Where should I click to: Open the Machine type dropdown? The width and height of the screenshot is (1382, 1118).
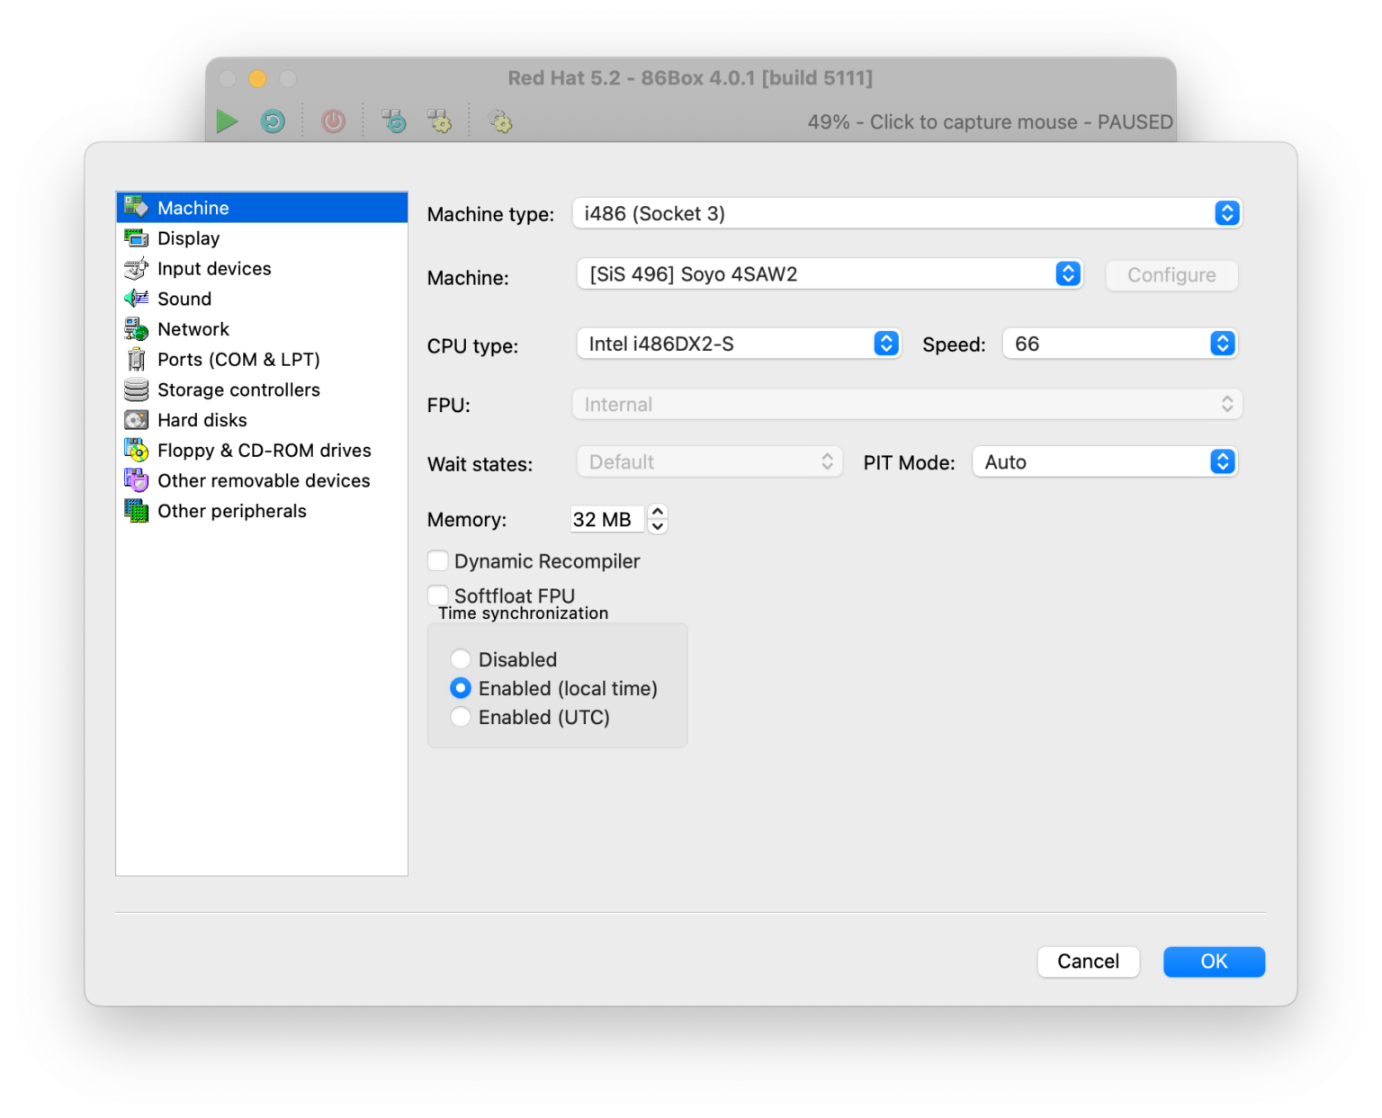906,213
